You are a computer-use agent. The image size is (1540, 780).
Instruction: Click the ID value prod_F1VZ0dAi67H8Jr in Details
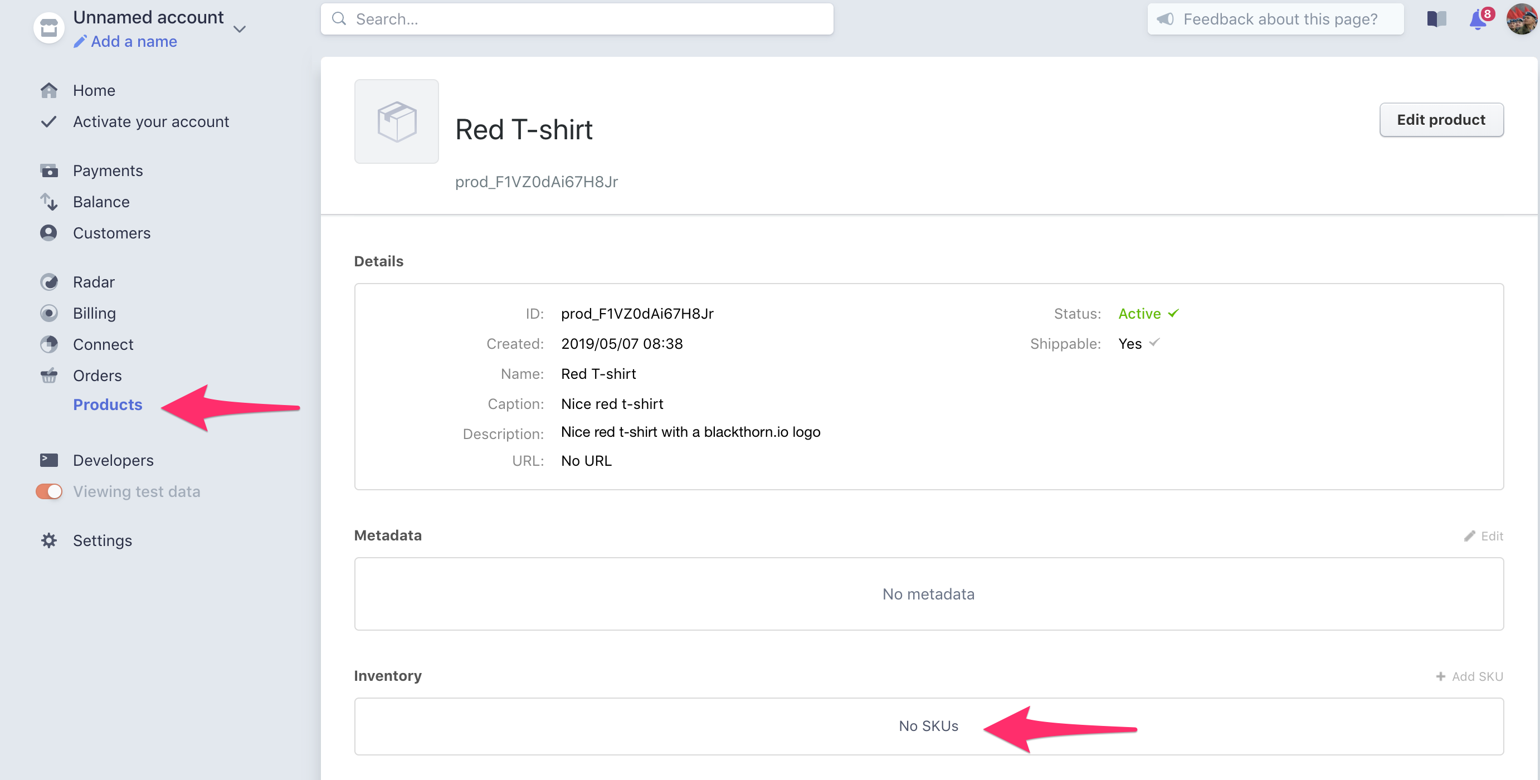[x=637, y=314]
